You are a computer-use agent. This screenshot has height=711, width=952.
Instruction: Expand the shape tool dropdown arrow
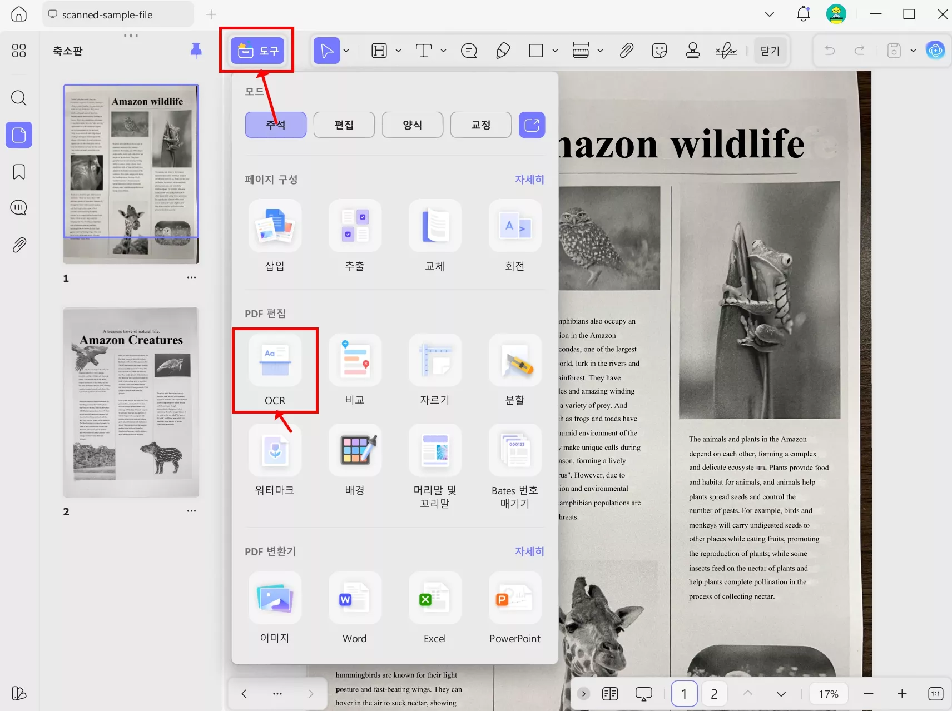point(555,51)
